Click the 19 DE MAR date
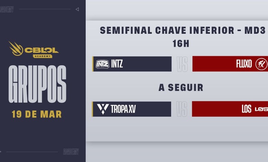Screen dimensions: 268x162 [37, 114]
